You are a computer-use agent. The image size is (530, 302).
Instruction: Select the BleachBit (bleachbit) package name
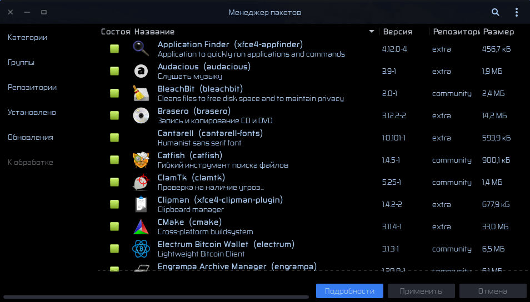(x=200, y=89)
